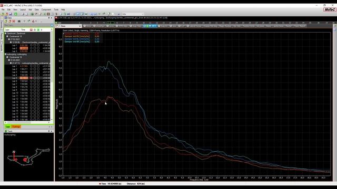Close the Data panel
The image size is (337, 189).
point(52,18)
